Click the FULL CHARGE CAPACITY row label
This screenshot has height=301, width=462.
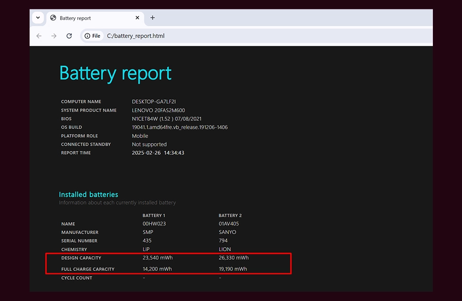(88, 269)
